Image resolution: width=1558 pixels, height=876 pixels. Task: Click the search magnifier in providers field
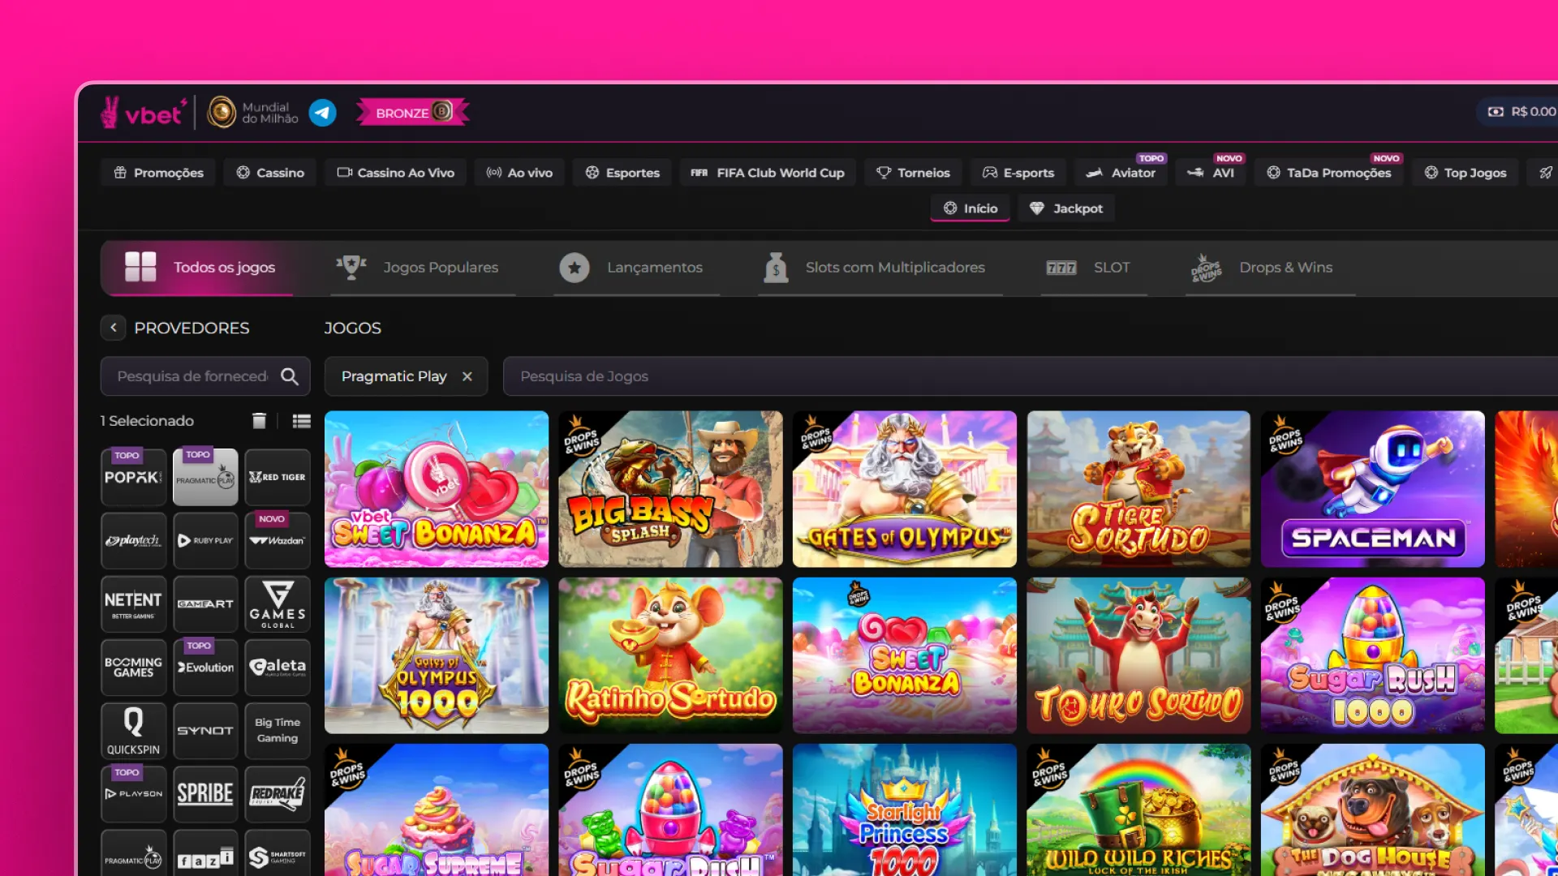(x=290, y=376)
